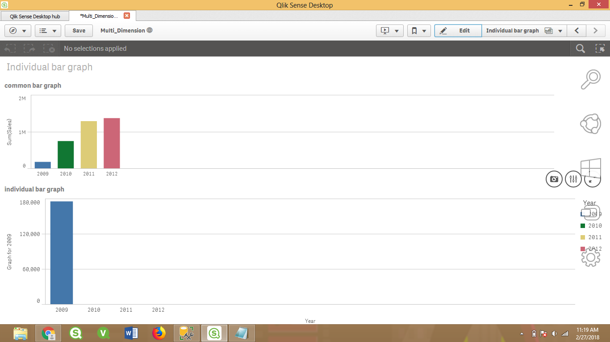Open smart search from the right sidebar
Viewport: 610px width, 342px height.
[590, 78]
